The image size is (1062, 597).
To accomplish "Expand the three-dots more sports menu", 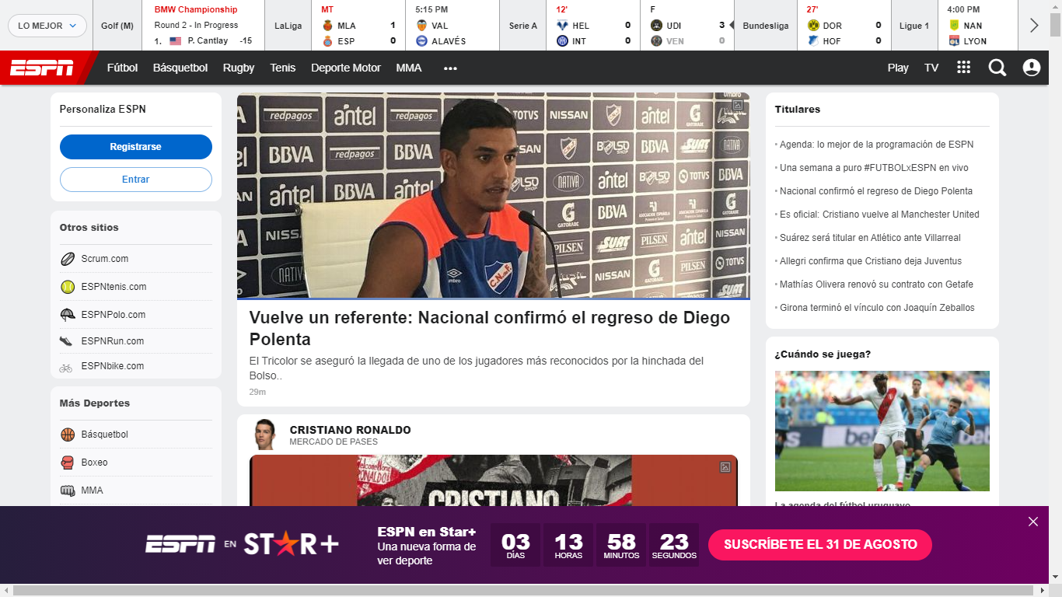I will click(450, 68).
